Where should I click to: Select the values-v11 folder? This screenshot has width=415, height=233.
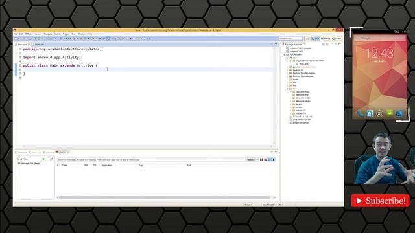pyautogui.click(x=301, y=111)
